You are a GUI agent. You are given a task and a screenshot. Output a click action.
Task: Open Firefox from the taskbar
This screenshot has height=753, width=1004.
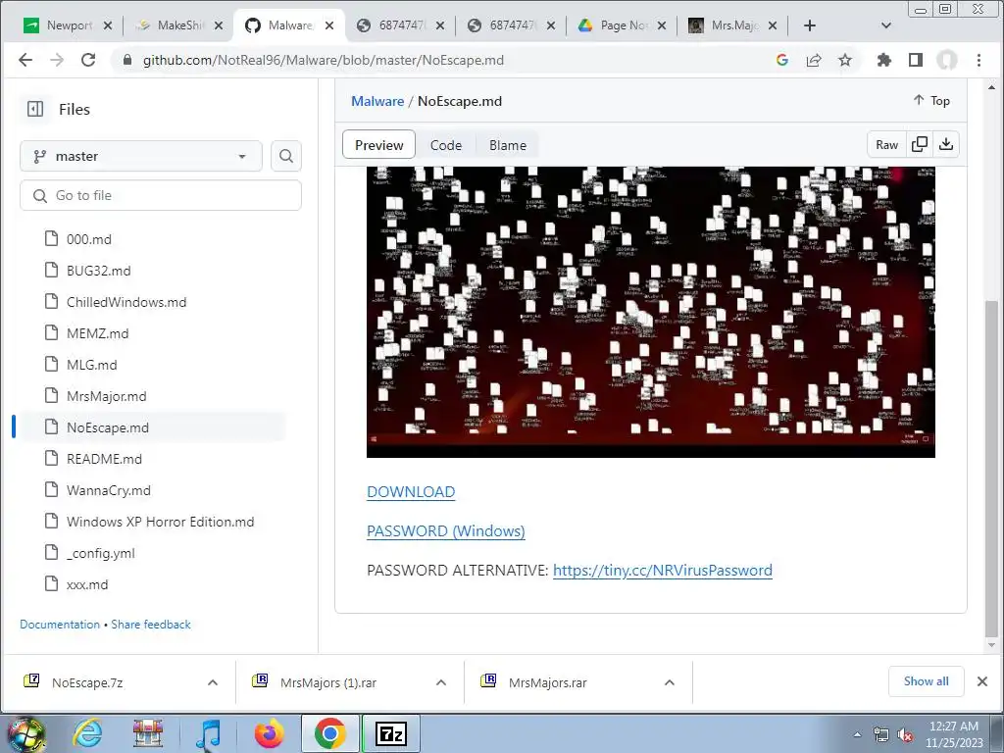[x=269, y=733]
